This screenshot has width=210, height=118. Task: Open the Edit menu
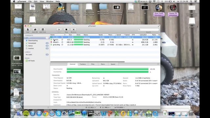[36, 1]
